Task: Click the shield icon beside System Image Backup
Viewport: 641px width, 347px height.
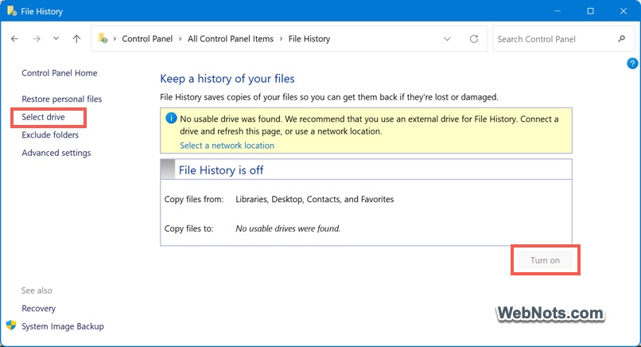Action: pyautogui.click(x=11, y=326)
